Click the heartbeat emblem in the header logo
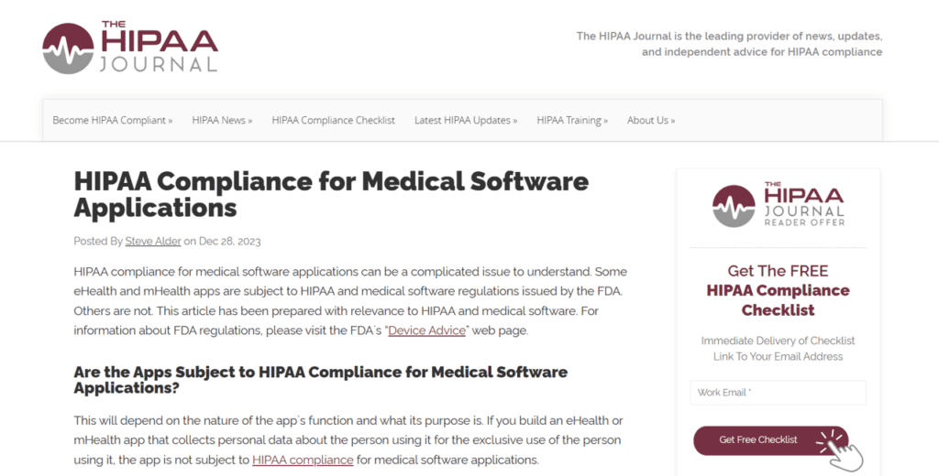Image resolution: width=939 pixels, height=476 pixels. [68, 49]
